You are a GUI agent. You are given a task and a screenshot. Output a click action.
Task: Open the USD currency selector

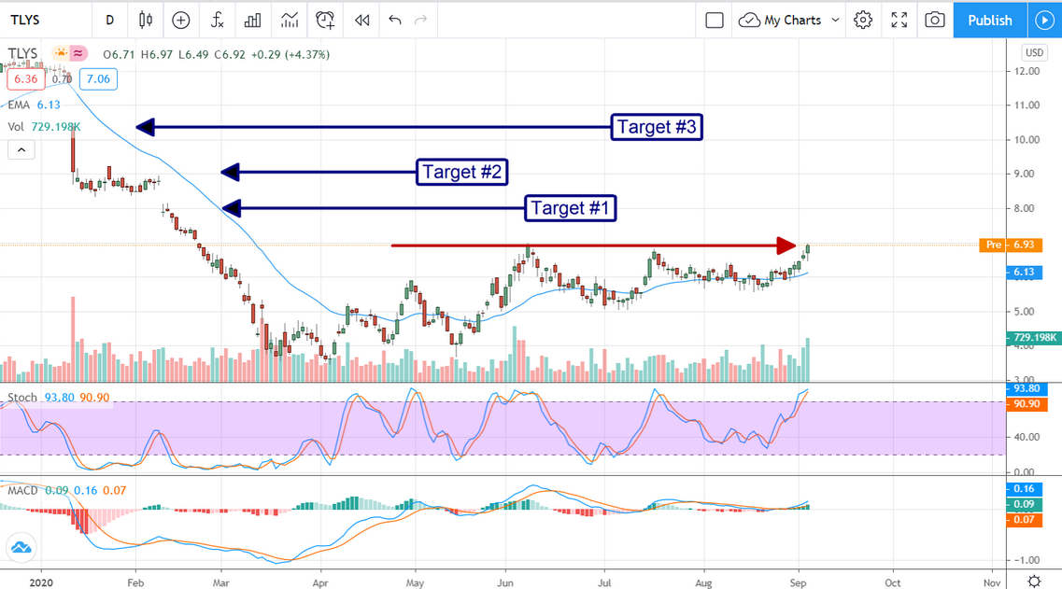pyautogui.click(x=1034, y=52)
